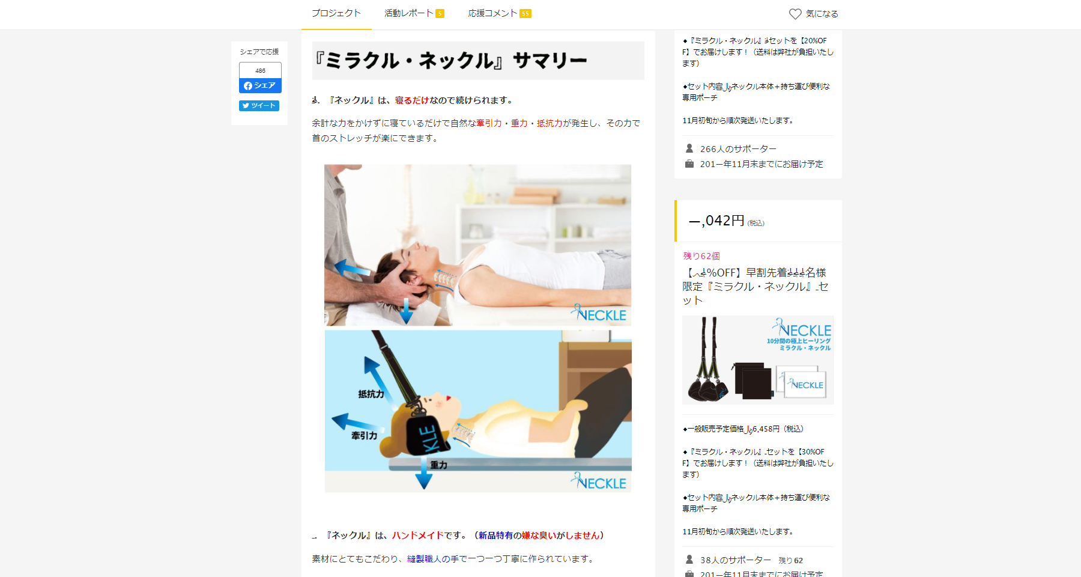Switch to 応援コメント tab

click(x=499, y=13)
